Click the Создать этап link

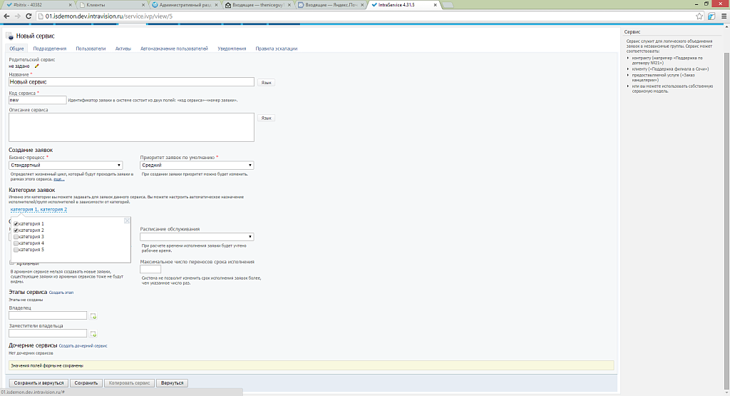[x=61, y=293]
